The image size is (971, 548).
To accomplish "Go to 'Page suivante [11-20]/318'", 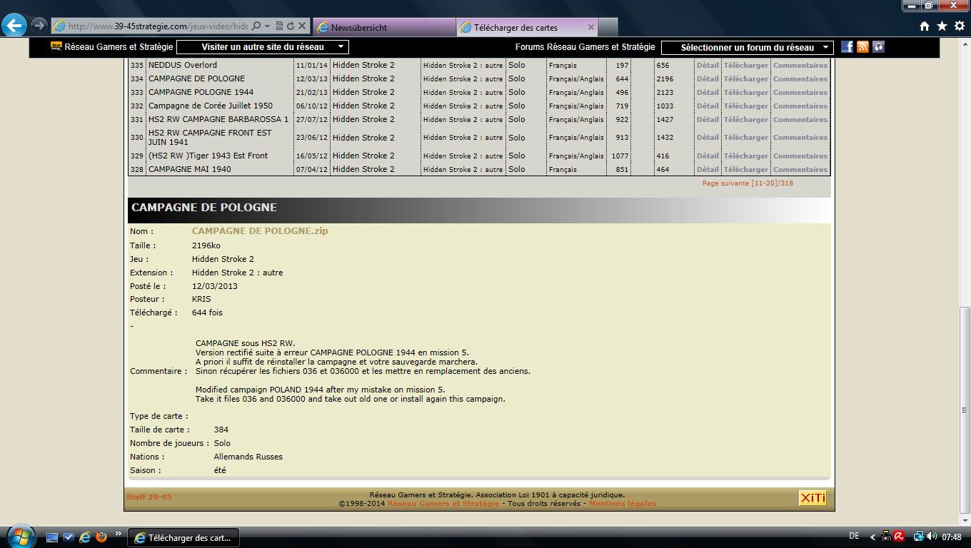I will click(748, 183).
